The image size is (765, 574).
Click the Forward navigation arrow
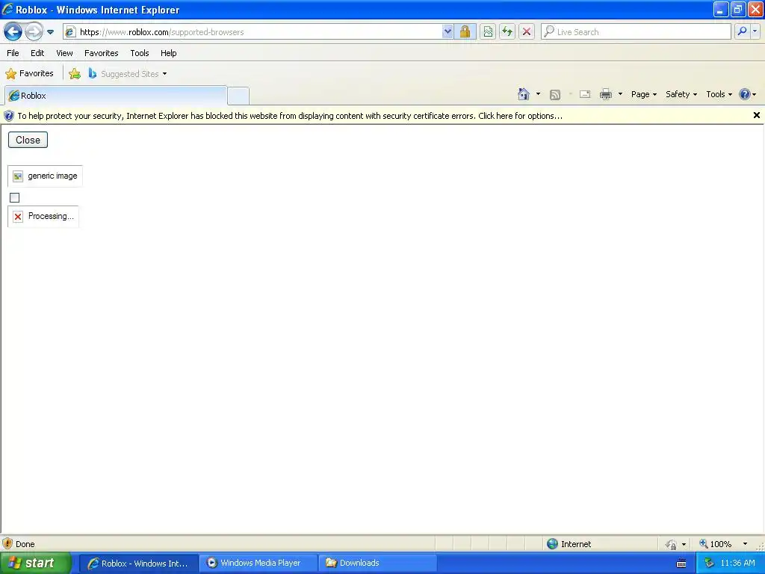pos(34,32)
